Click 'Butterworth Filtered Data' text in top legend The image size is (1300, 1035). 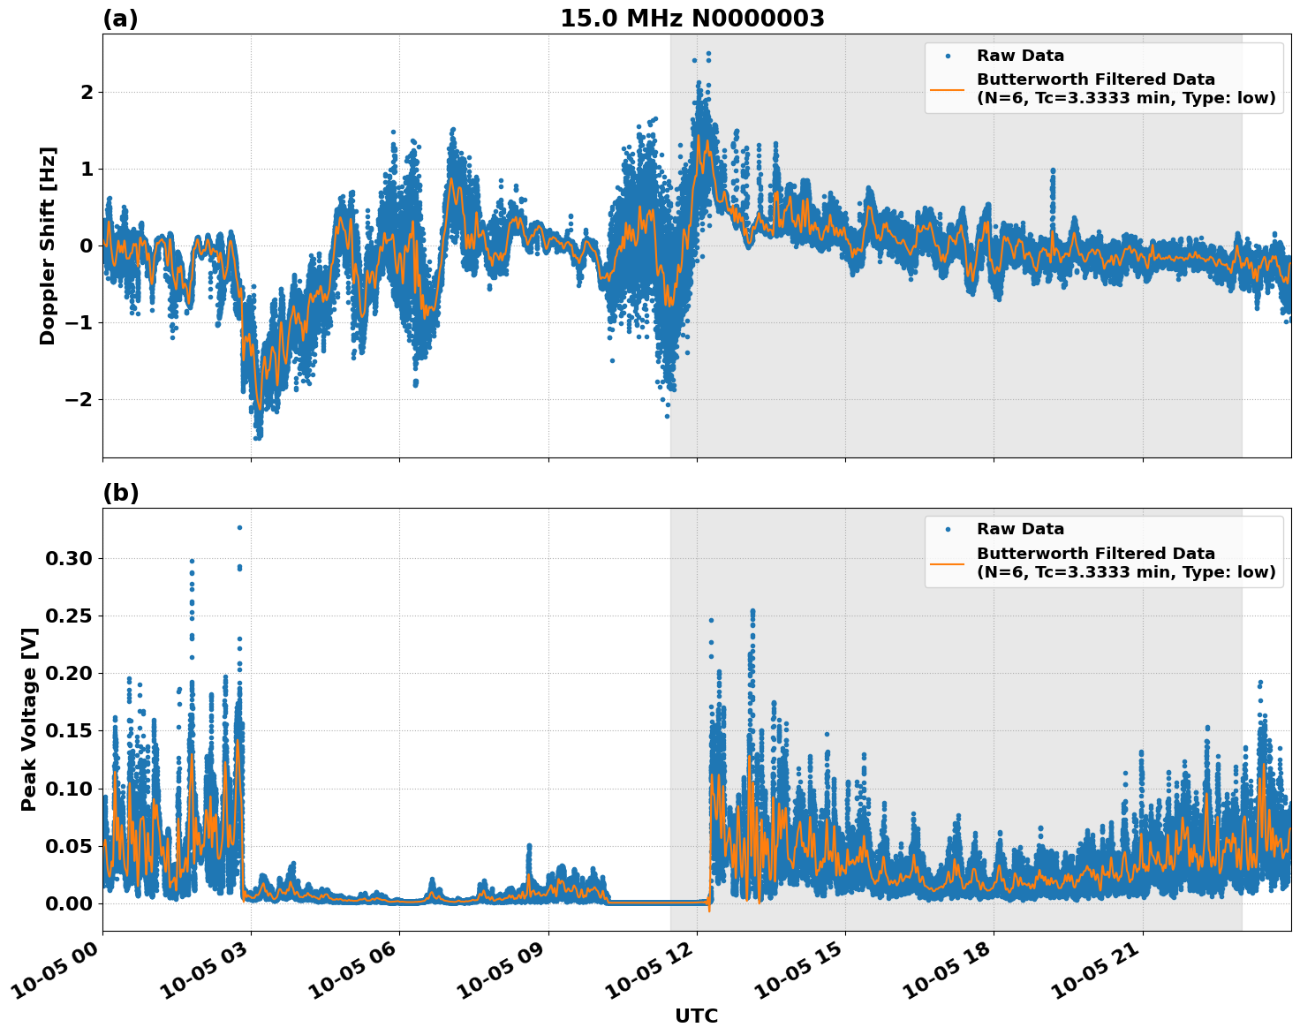pos(1095,79)
